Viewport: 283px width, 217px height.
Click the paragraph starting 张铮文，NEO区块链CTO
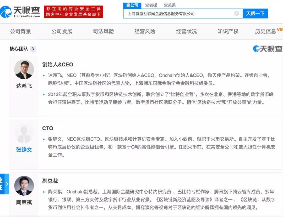(161, 147)
